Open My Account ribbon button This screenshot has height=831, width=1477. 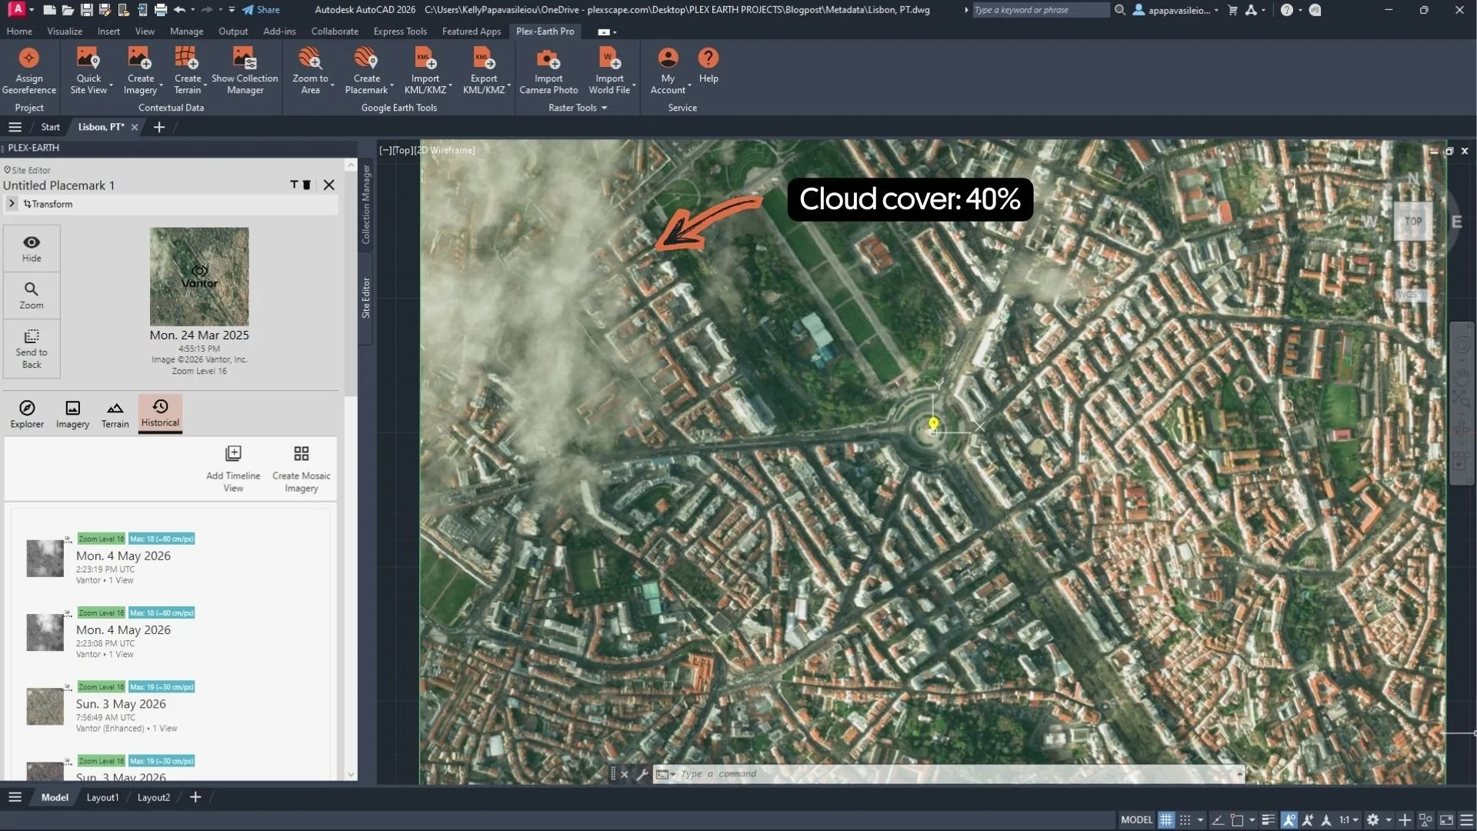click(x=668, y=71)
